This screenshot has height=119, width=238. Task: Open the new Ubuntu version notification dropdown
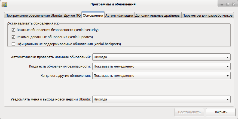pyautogui.click(x=161, y=99)
